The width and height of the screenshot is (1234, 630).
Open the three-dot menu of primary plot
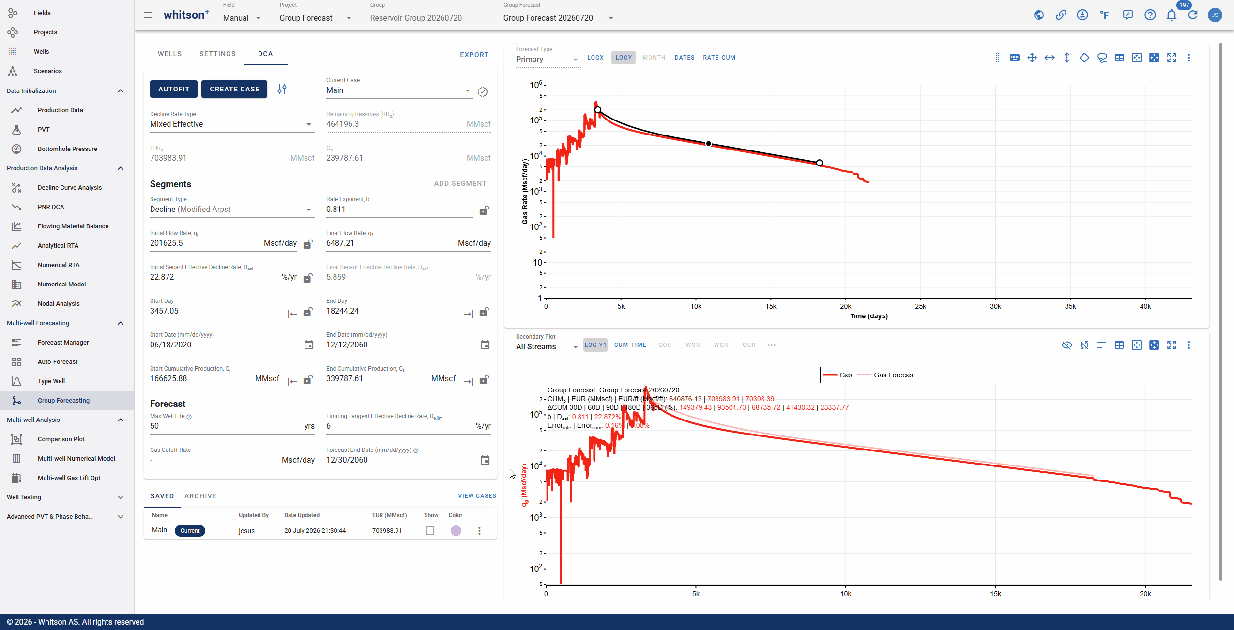click(1189, 58)
